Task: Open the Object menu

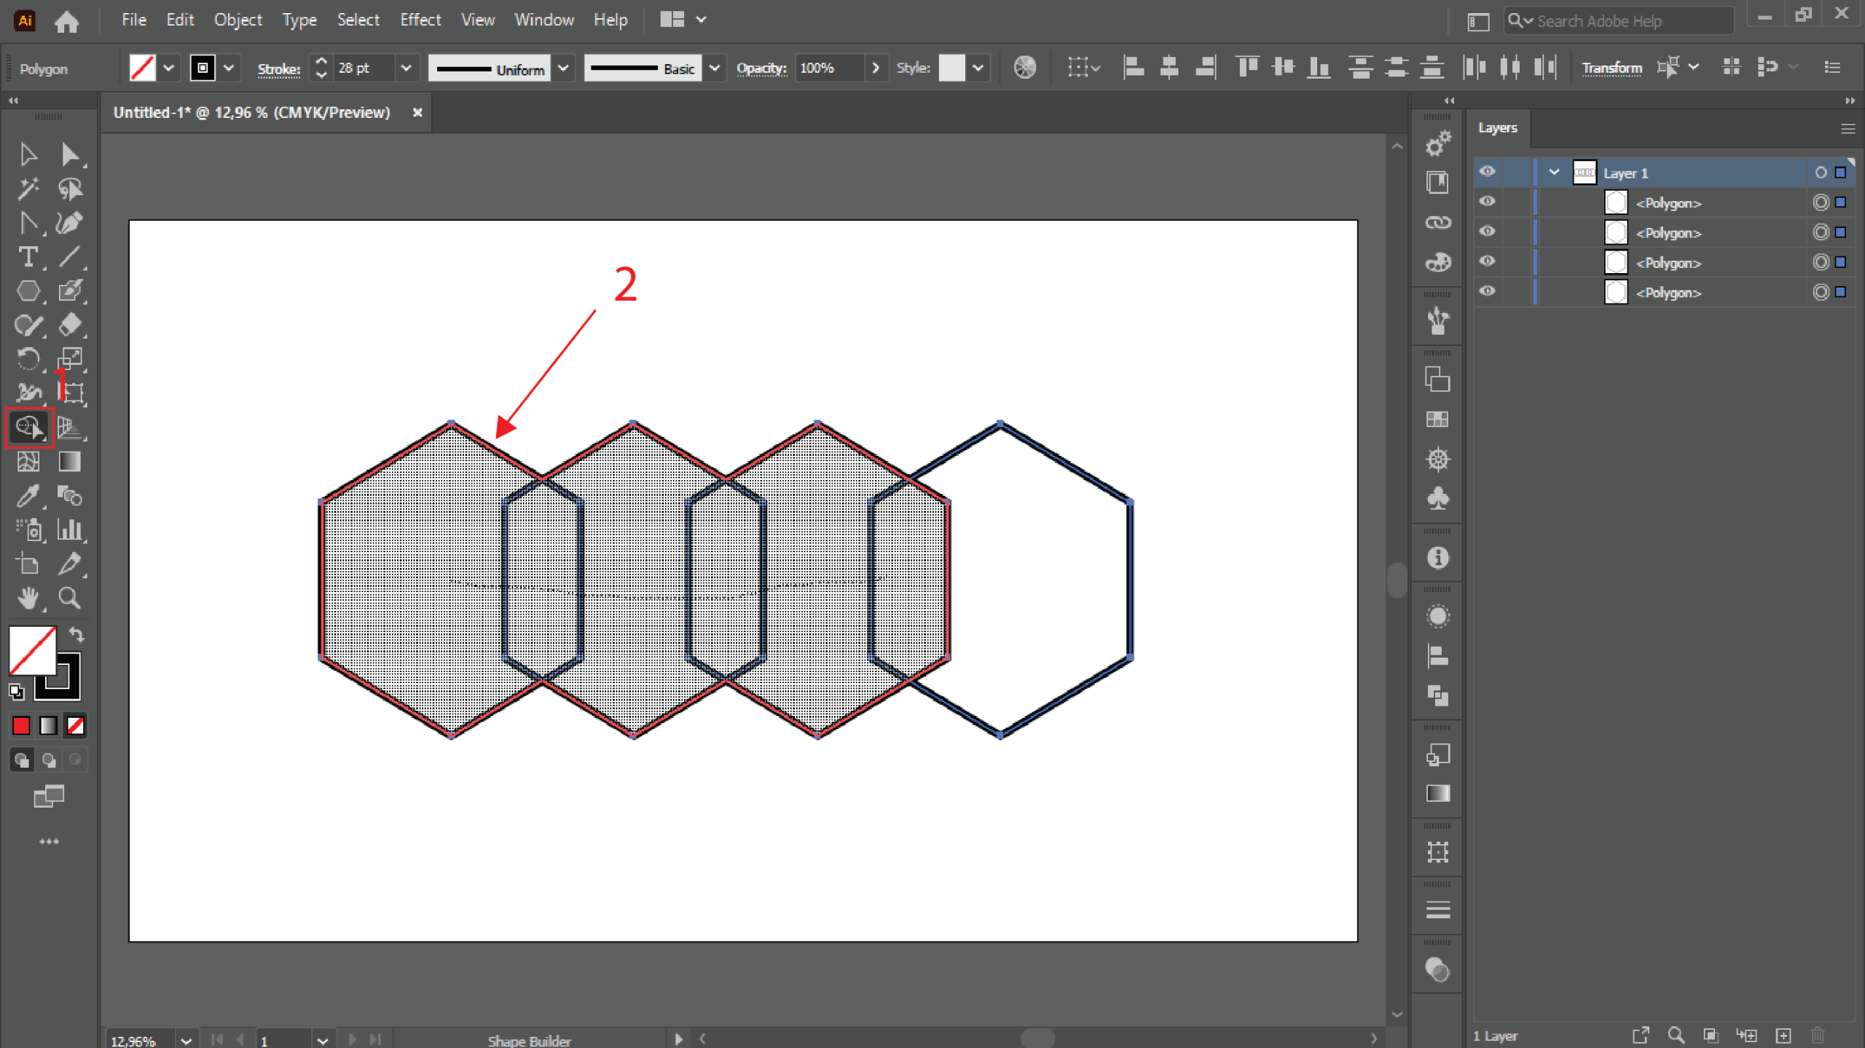Action: pos(237,20)
